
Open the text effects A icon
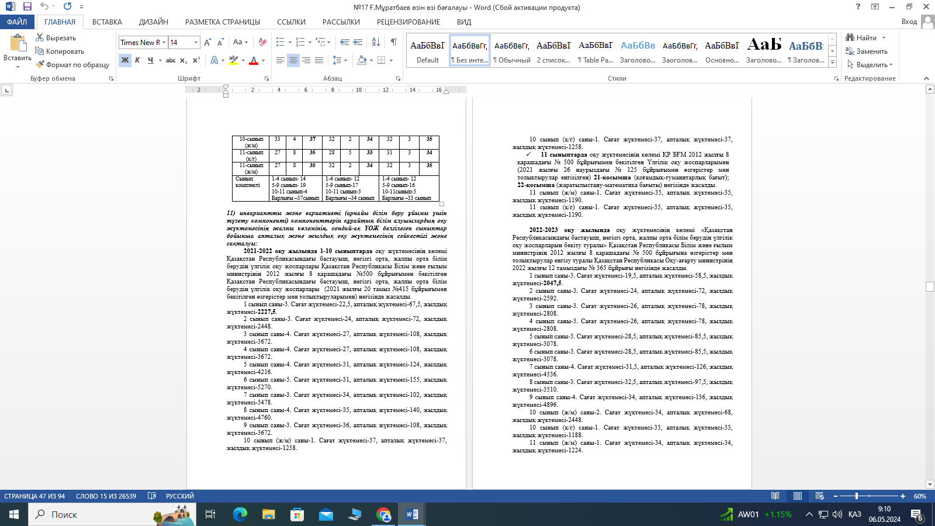(214, 60)
